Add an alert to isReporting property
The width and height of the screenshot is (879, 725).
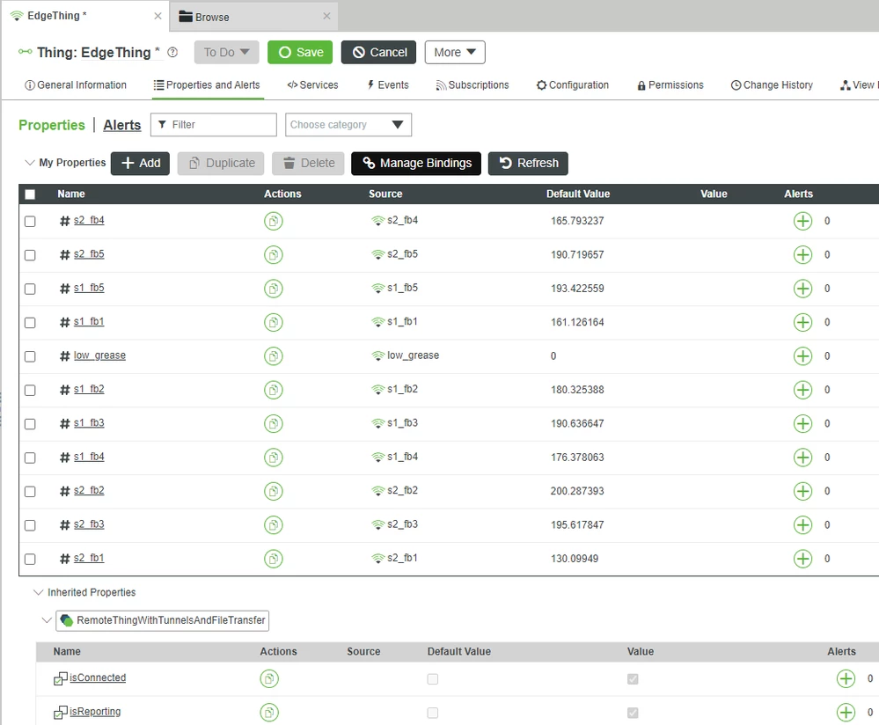tap(846, 713)
